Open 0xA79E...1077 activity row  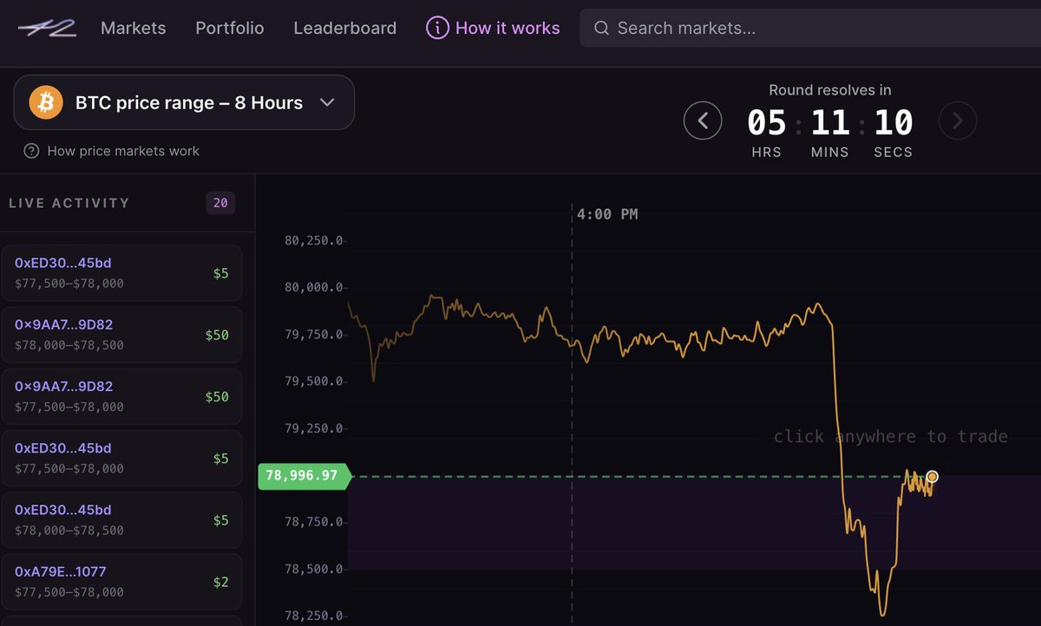point(121,582)
